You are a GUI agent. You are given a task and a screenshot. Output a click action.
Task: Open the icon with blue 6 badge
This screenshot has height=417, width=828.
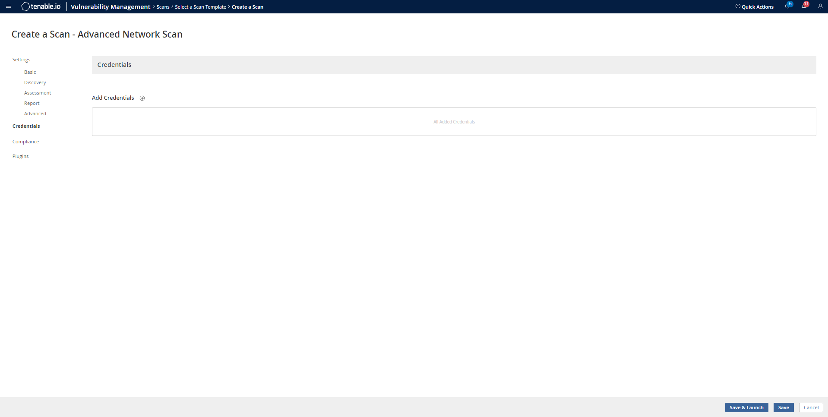[x=788, y=6]
